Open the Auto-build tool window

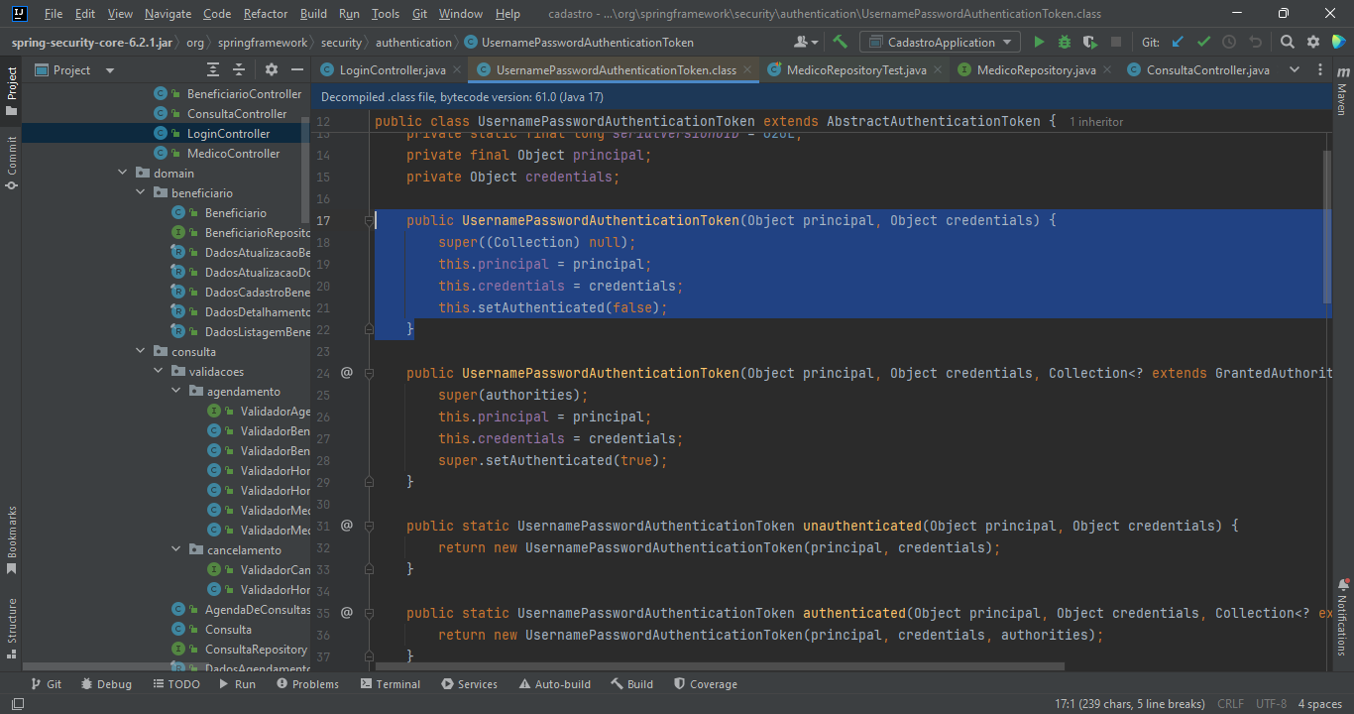click(x=553, y=684)
